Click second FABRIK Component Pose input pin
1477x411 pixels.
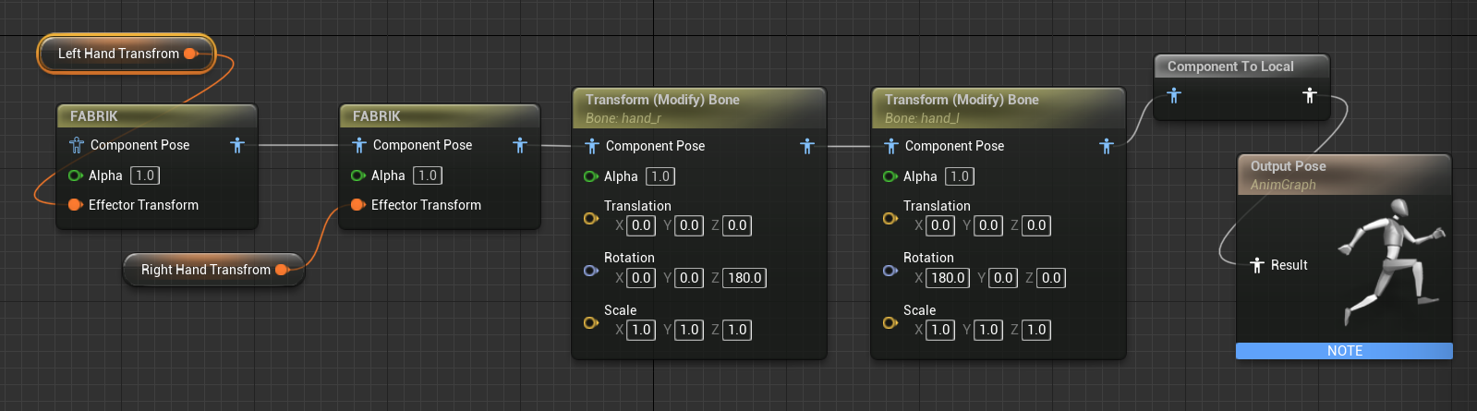tap(359, 145)
